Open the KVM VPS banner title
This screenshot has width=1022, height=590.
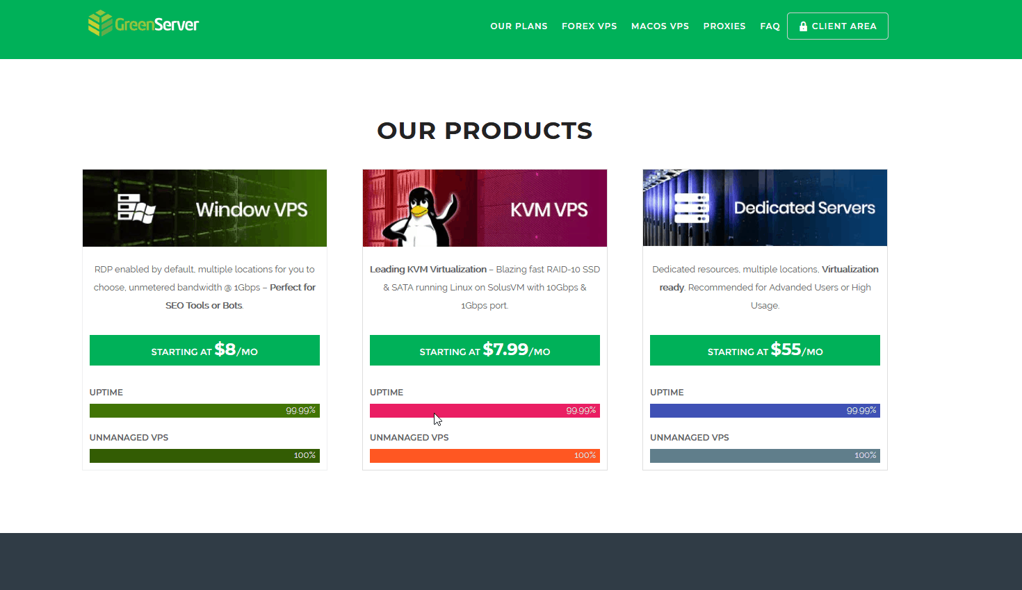(x=549, y=209)
